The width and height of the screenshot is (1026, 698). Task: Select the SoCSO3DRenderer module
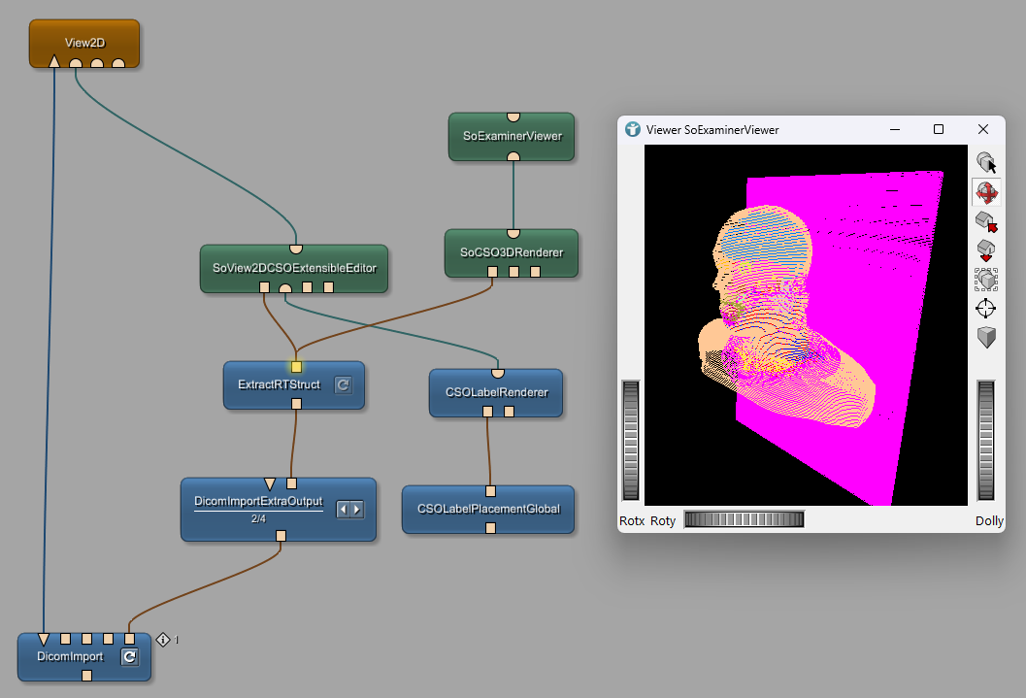(511, 252)
